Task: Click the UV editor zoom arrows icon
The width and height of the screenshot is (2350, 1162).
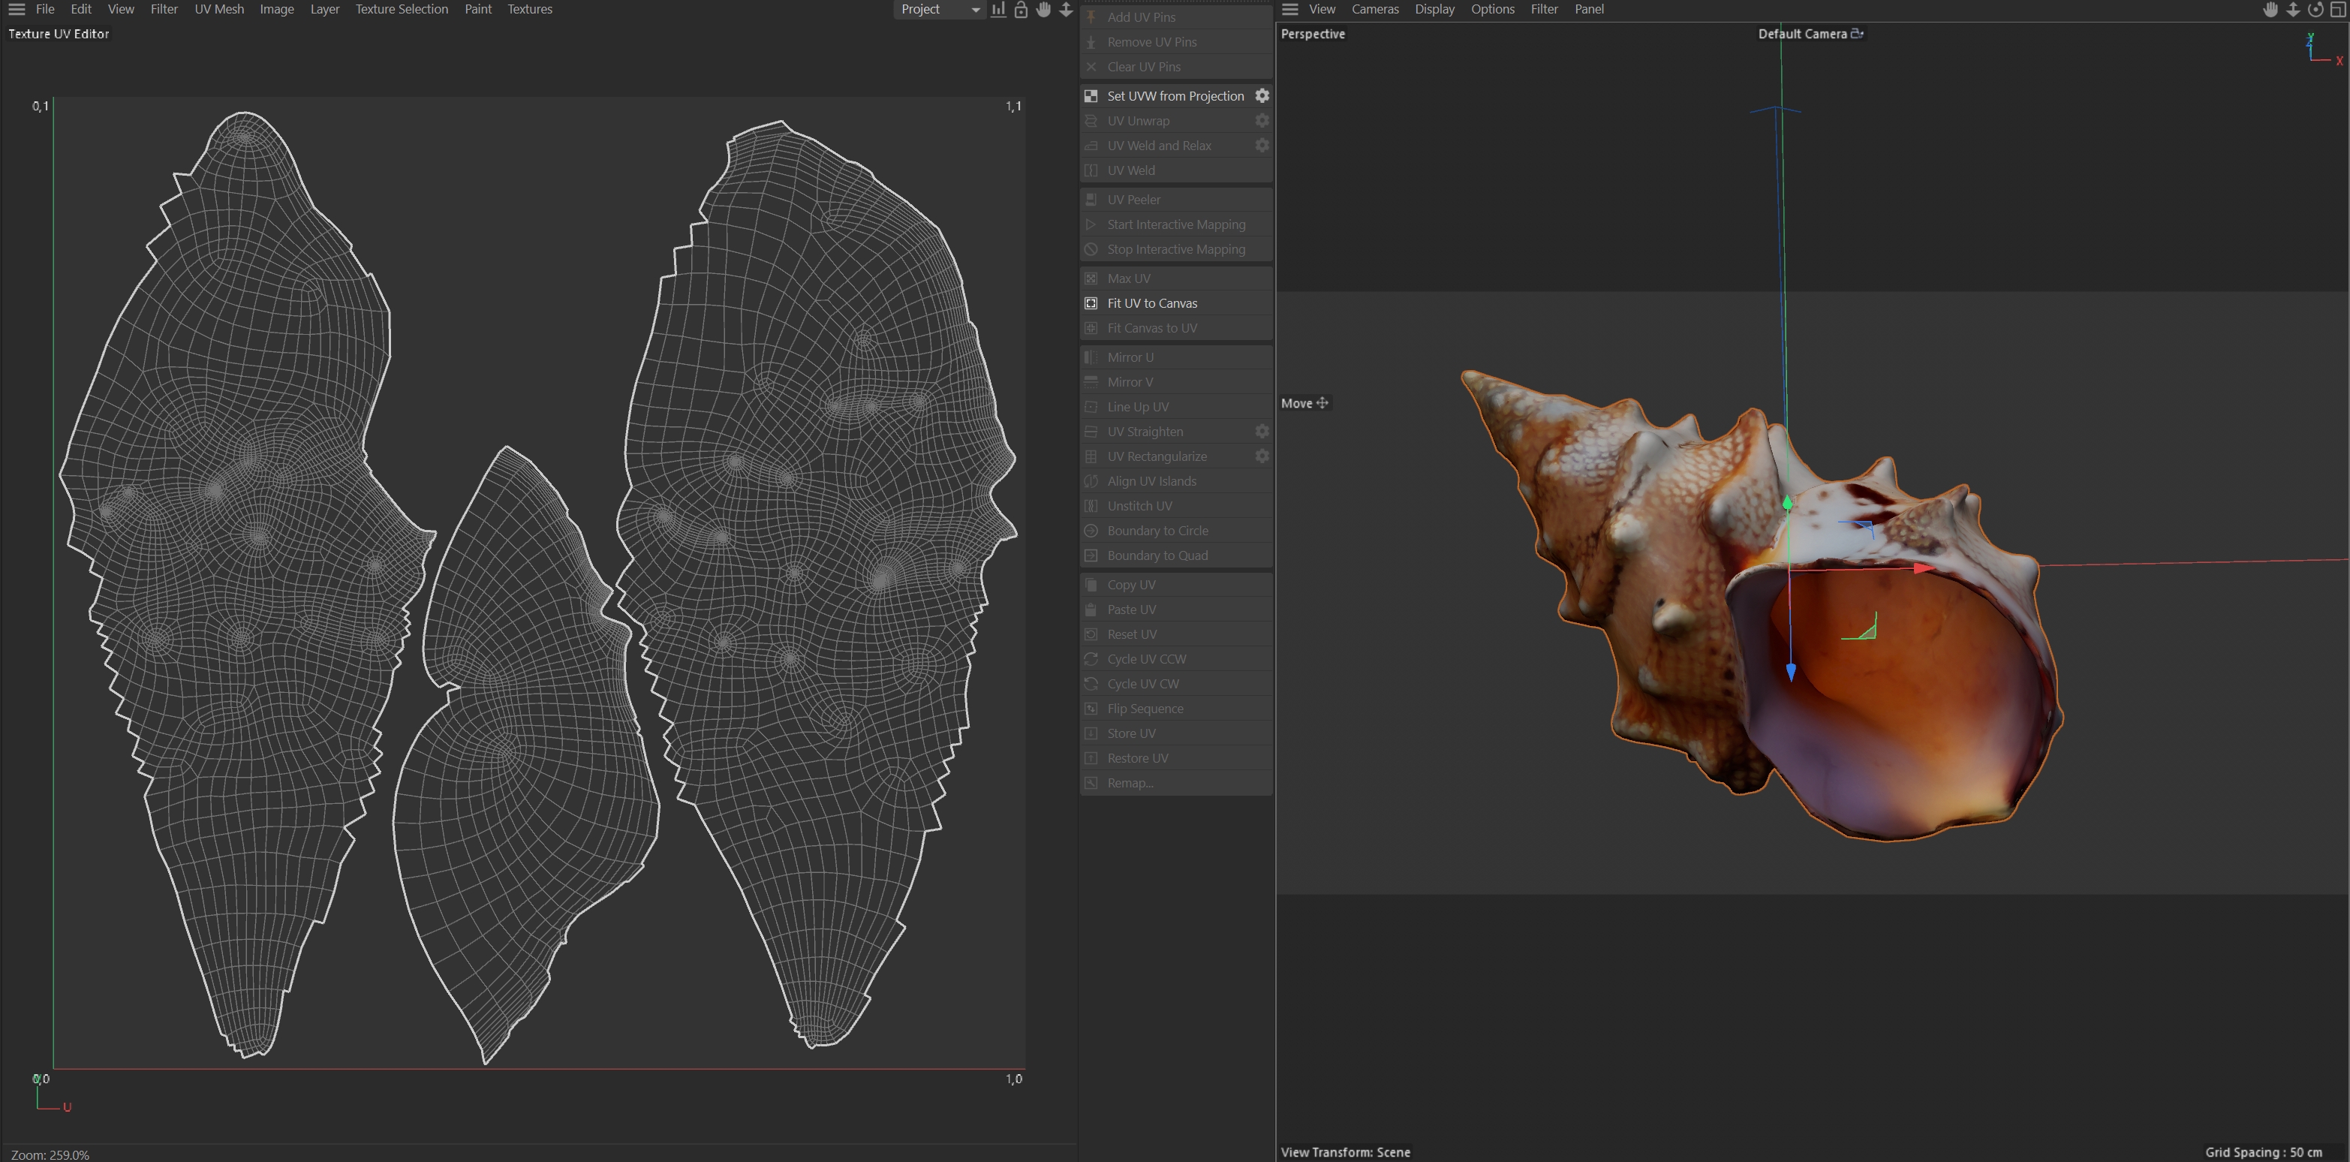Action: pyautogui.click(x=1066, y=9)
